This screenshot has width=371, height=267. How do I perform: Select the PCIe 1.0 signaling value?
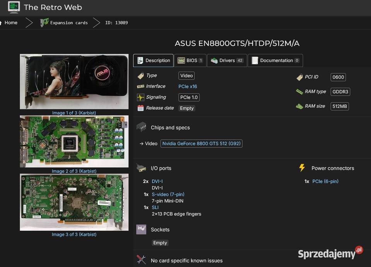click(189, 97)
